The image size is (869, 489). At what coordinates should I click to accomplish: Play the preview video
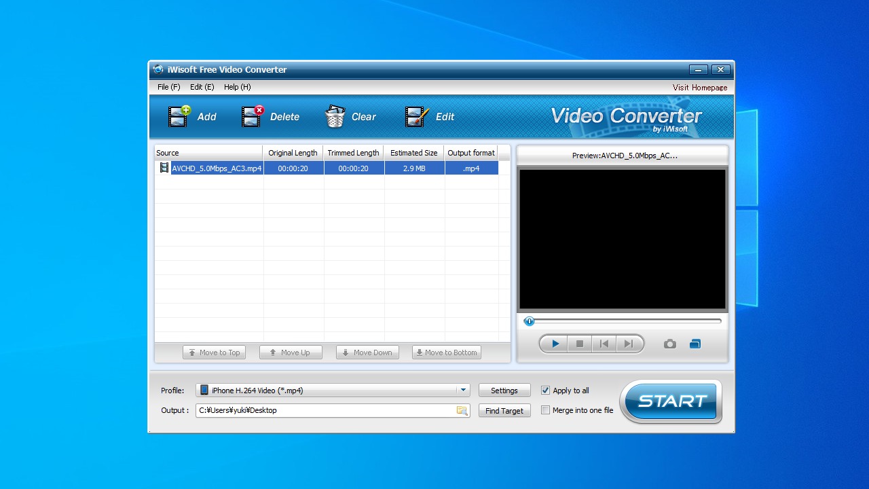click(555, 344)
